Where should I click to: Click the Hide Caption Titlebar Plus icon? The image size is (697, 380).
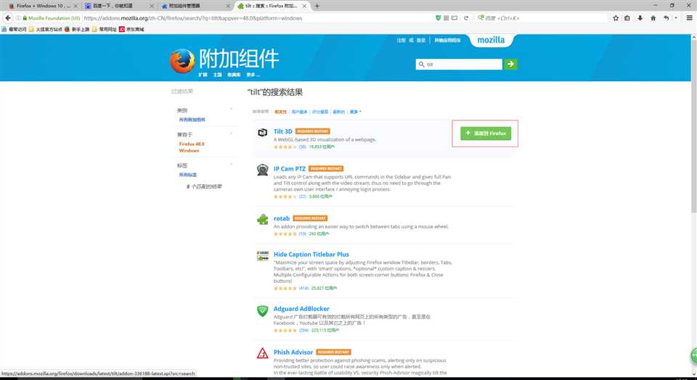262,256
